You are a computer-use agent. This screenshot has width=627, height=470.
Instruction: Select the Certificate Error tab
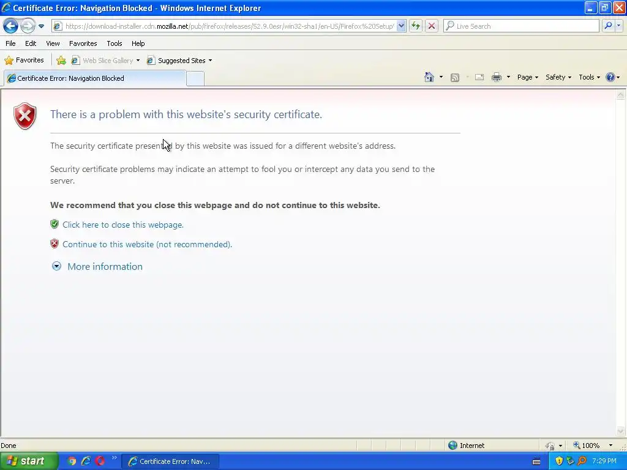coord(95,78)
